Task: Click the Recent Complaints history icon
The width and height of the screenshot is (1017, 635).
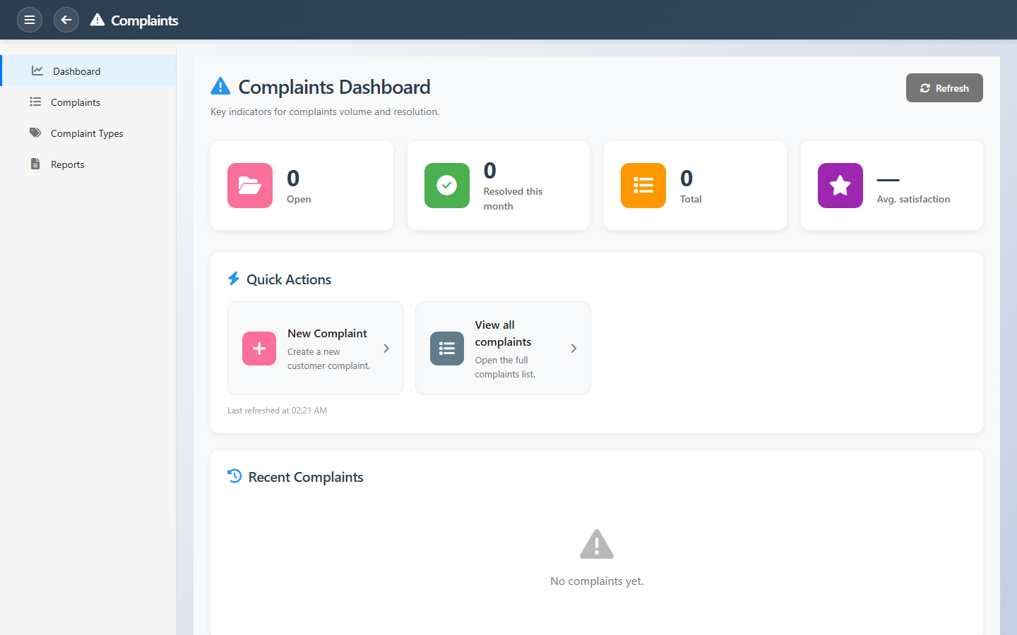Action: [x=234, y=476]
